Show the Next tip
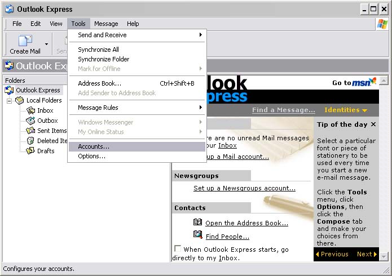This screenshot has height=276, width=392. pyautogui.click(x=367, y=254)
